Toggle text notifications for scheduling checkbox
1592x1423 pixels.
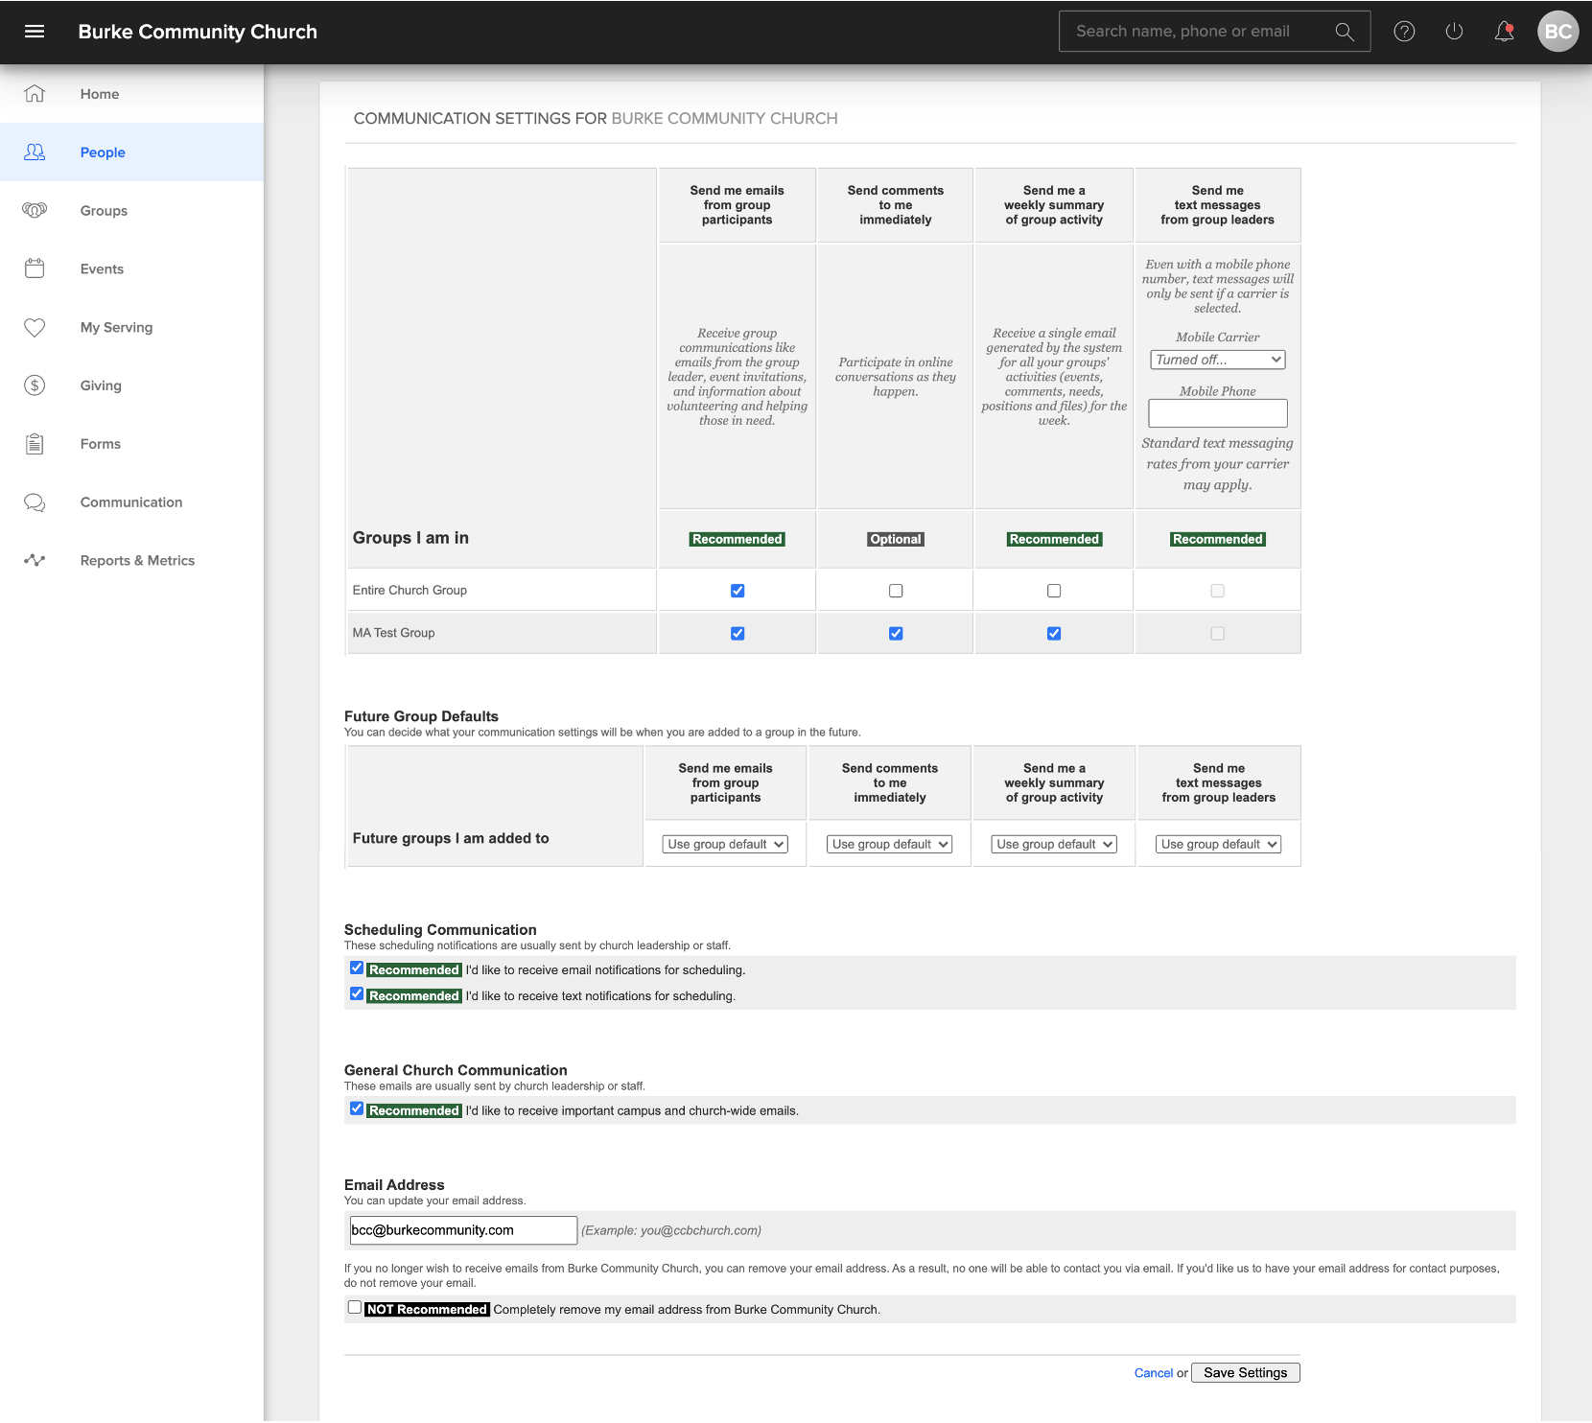tap(357, 994)
